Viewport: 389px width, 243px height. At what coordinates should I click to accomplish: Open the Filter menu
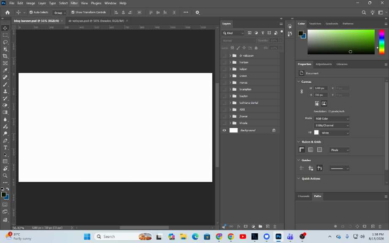pos(74,3)
